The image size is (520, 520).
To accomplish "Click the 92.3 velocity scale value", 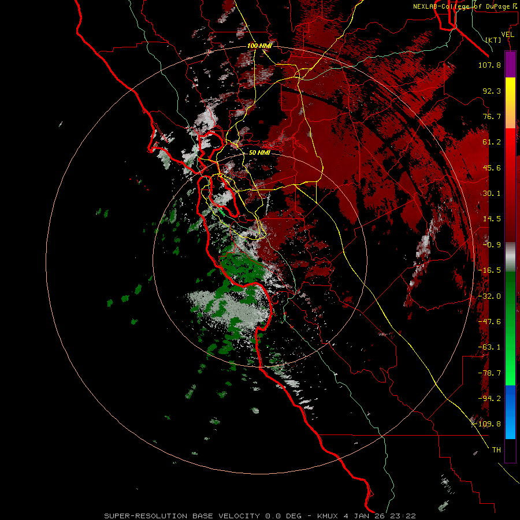I will (492, 91).
